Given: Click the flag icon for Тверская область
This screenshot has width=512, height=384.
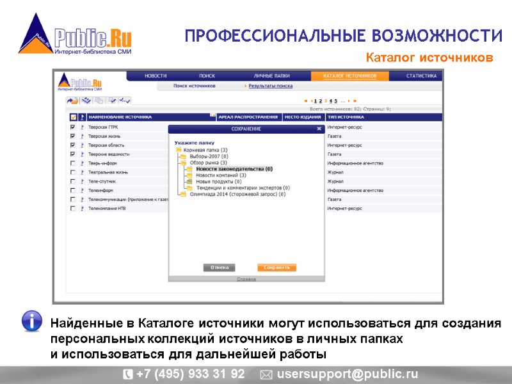Looking at the screenshot, I should [83, 145].
